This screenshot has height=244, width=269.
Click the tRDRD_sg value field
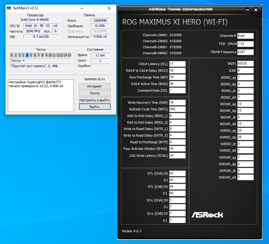tap(245, 78)
